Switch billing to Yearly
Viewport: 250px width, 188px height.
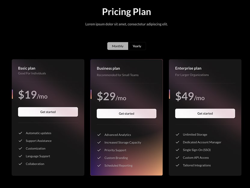pyautogui.click(x=137, y=46)
